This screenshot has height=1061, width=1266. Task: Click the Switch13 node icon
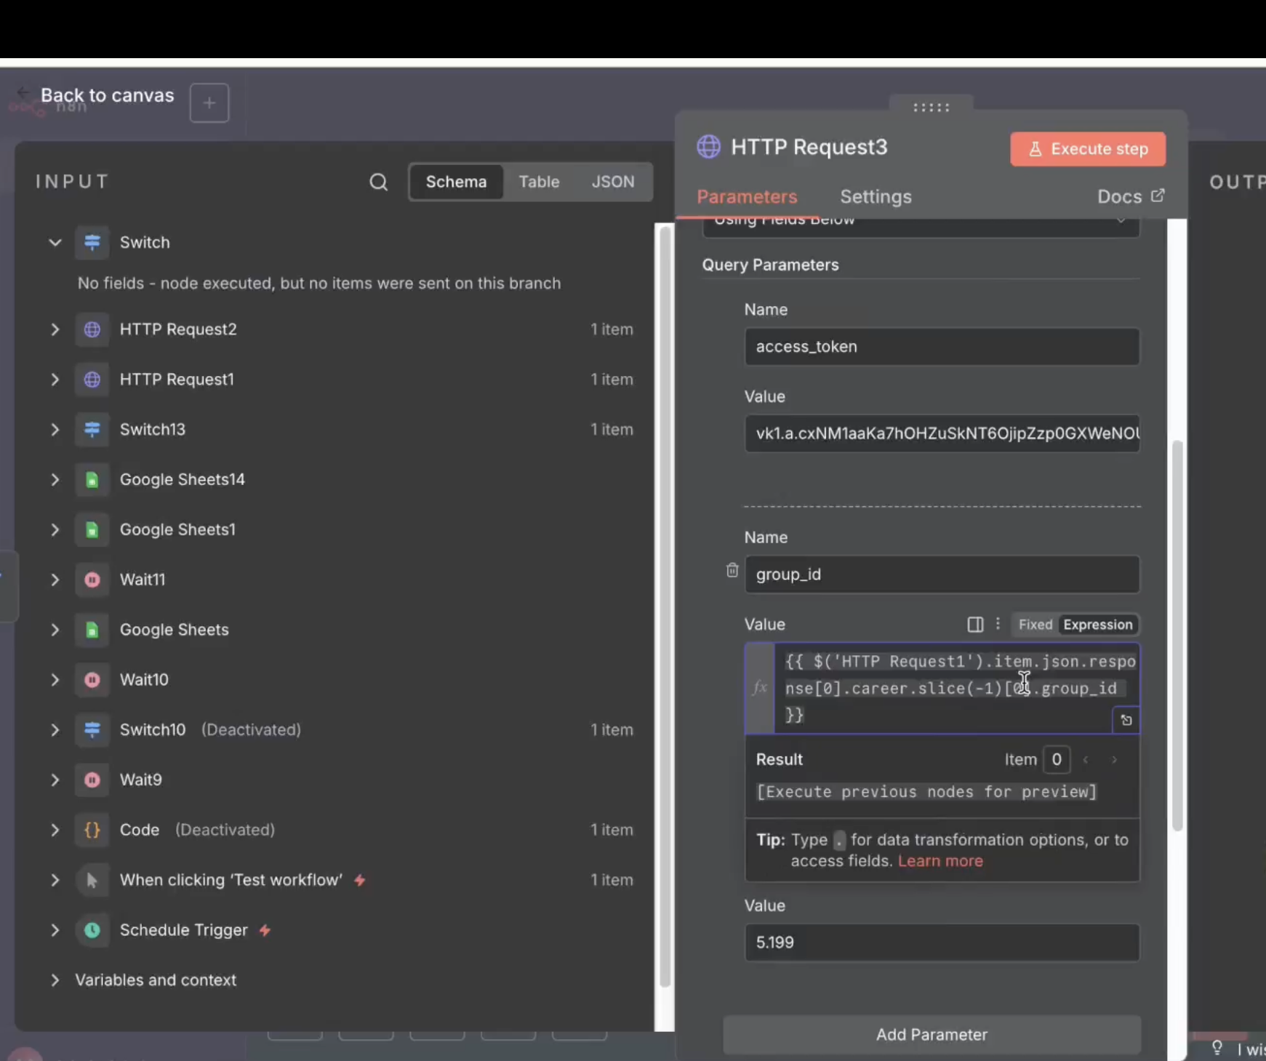92,430
